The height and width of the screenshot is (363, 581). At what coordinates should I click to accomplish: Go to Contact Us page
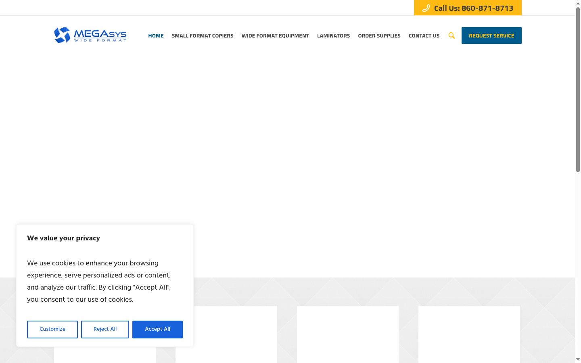[x=424, y=35]
